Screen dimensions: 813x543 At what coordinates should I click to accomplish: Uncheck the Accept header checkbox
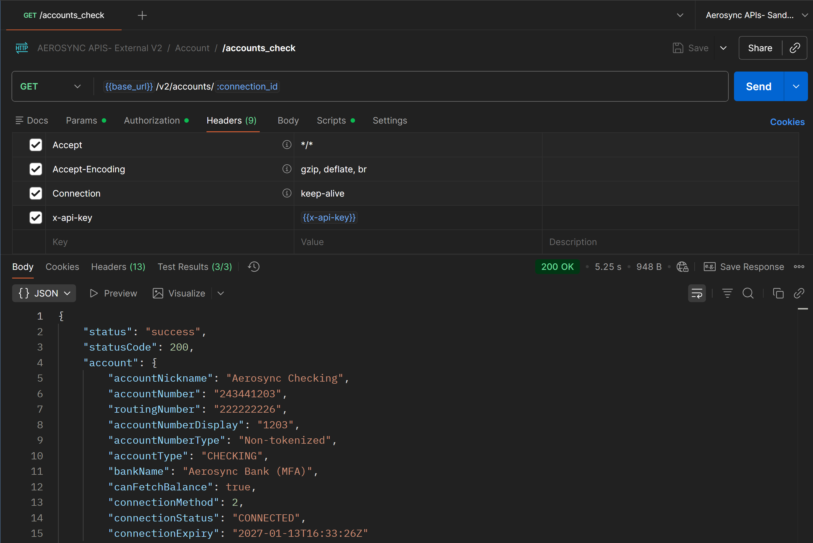coord(36,145)
